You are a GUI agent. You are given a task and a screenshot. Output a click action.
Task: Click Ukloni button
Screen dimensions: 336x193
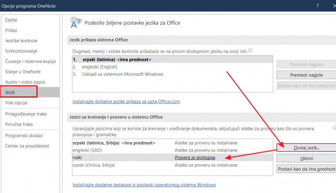click(306, 159)
